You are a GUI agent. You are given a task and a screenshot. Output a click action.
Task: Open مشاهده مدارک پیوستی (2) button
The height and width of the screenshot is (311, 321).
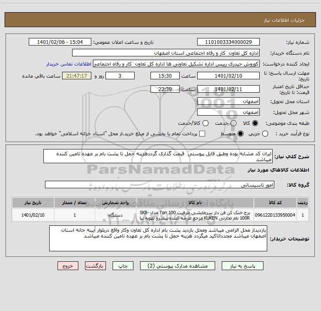(178, 266)
